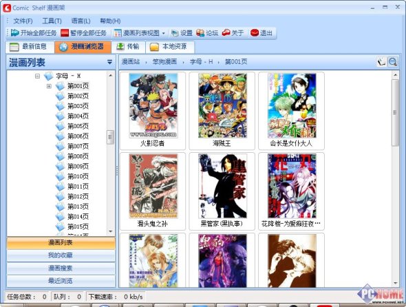Open the 漫画列表 panel header dropdown arrow
Viewport: 406px width, 307px height.
point(110,62)
